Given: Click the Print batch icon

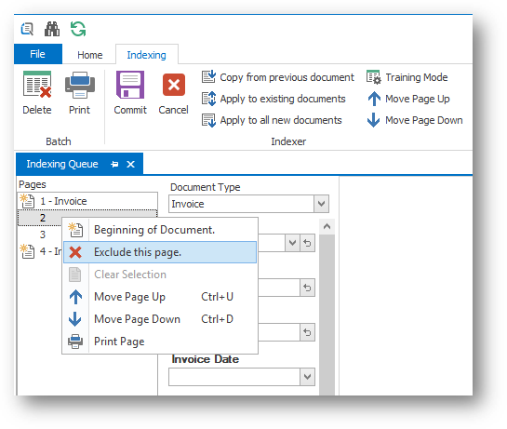Looking at the screenshot, I should coord(80,85).
